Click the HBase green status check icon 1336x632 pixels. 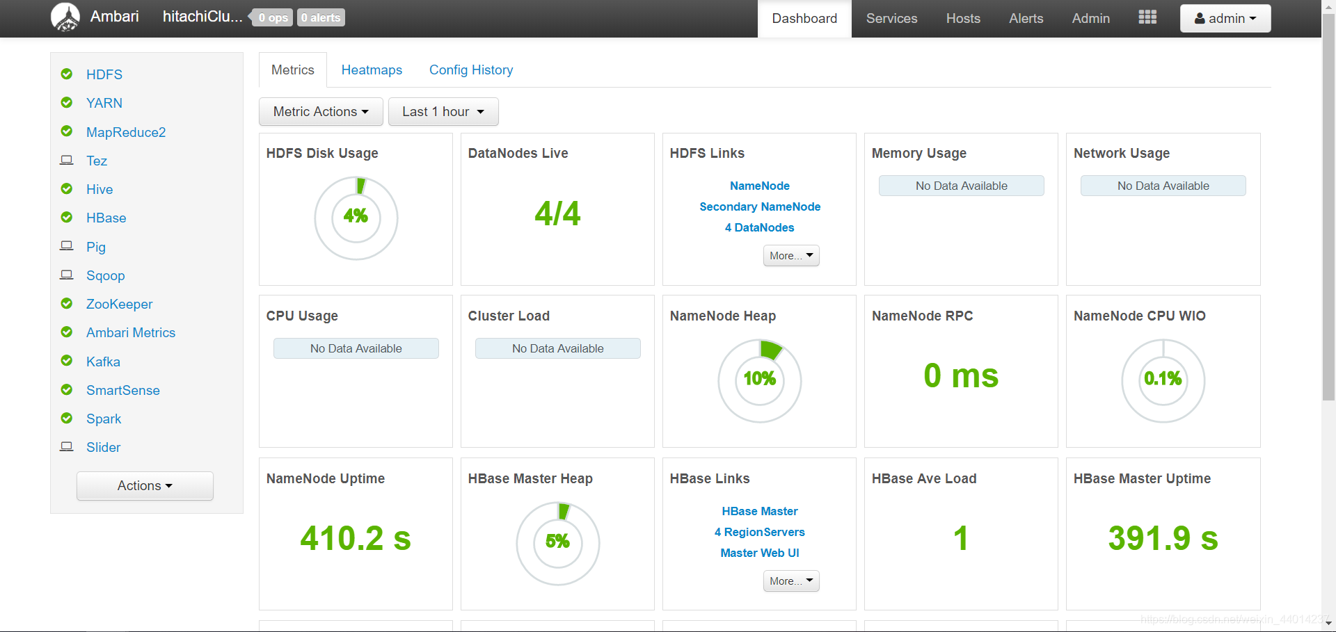click(67, 217)
